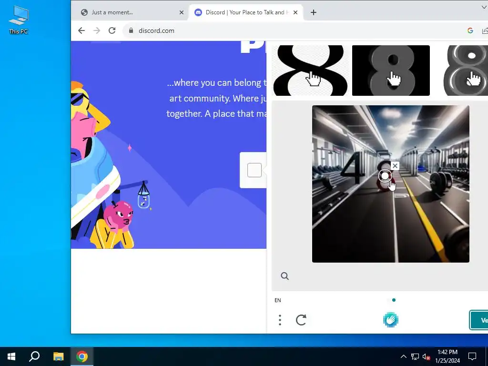Image resolution: width=488 pixels, height=366 pixels.
Task: Launch File Explorer from the taskbar
Action: point(58,356)
